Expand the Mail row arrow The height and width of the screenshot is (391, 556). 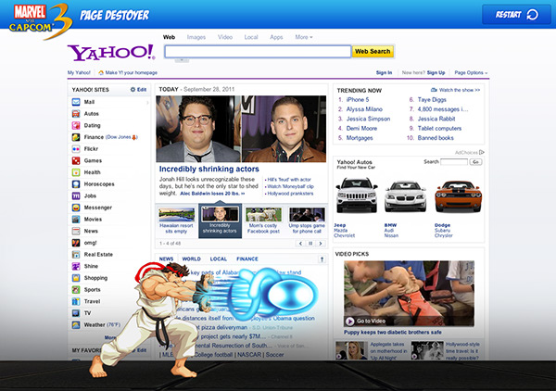coord(147,103)
